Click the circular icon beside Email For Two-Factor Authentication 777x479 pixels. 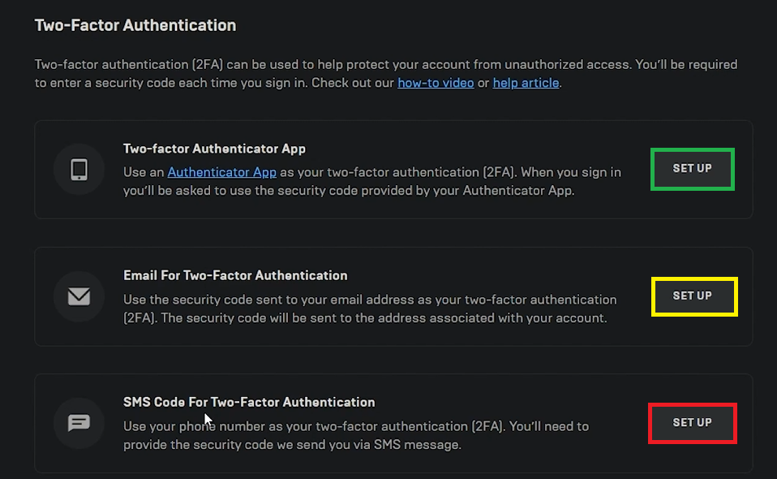tap(78, 296)
